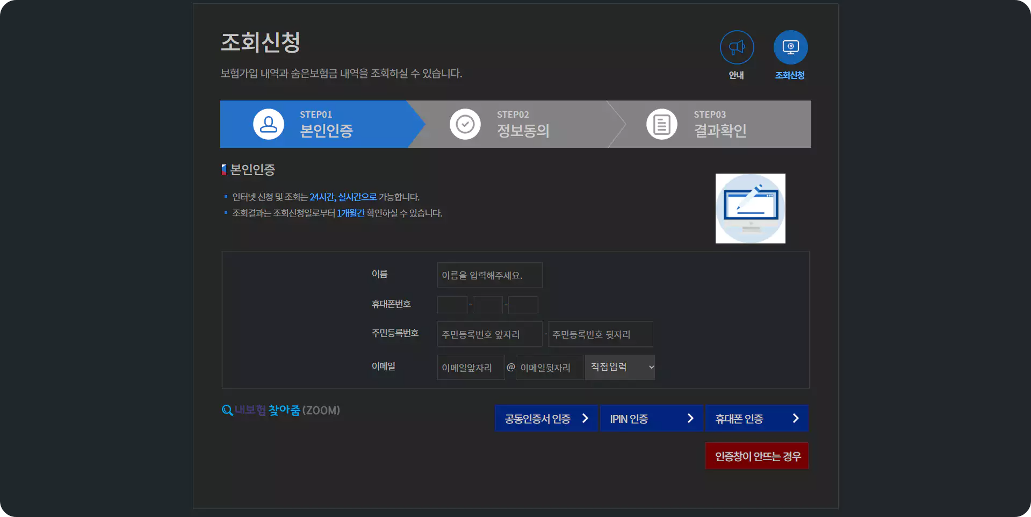Image resolution: width=1031 pixels, height=517 pixels.
Task: Open the 인증창이 안뜨는 경우 help button
Action: pos(756,455)
